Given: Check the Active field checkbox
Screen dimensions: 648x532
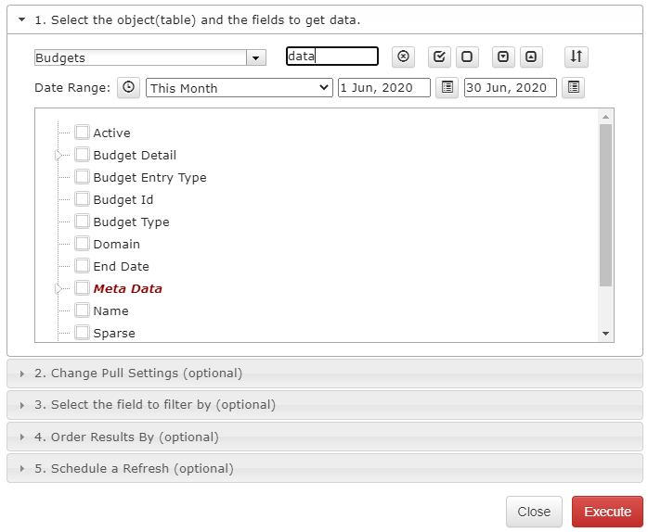Looking at the screenshot, I should (82, 133).
